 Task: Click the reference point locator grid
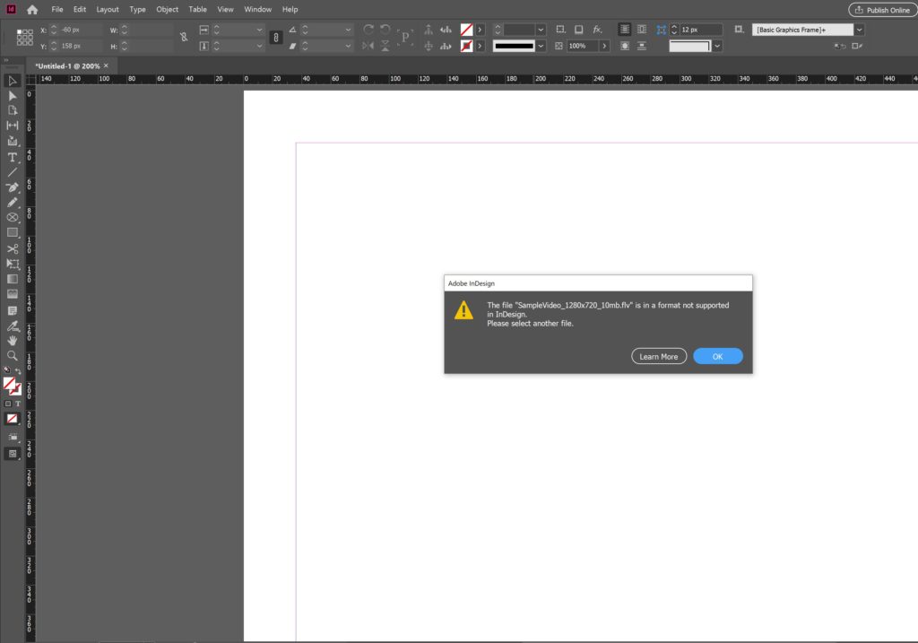point(24,38)
